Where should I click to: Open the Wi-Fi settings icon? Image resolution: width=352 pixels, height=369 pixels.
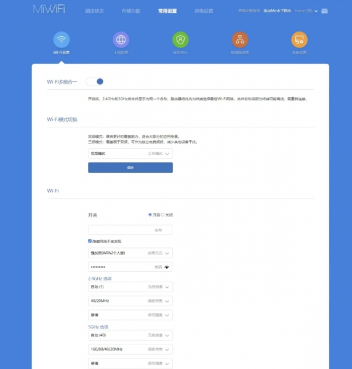click(x=62, y=39)
